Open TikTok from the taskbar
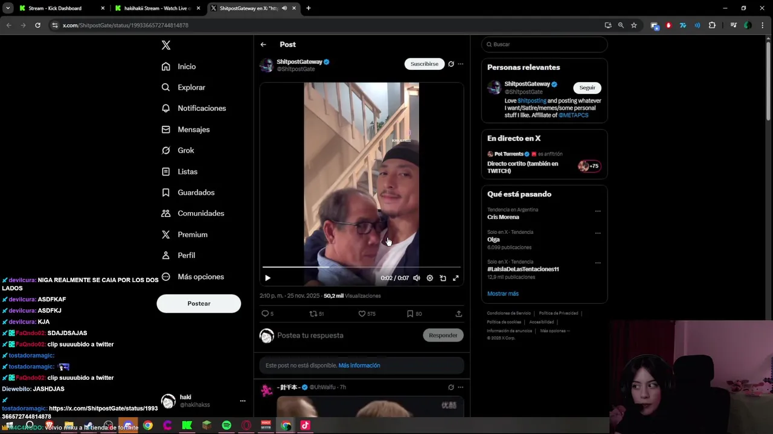 click(x=305, y=426)
